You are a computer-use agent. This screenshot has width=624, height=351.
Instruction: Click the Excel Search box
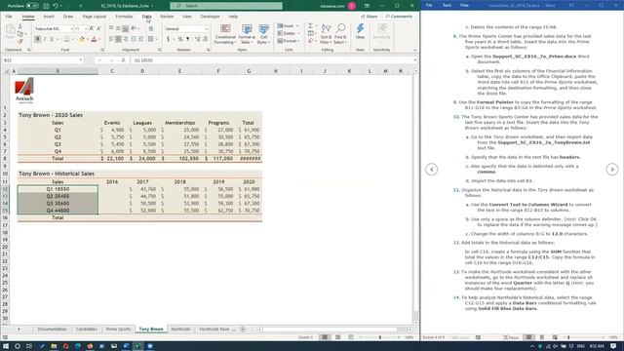tap(226, 6)
